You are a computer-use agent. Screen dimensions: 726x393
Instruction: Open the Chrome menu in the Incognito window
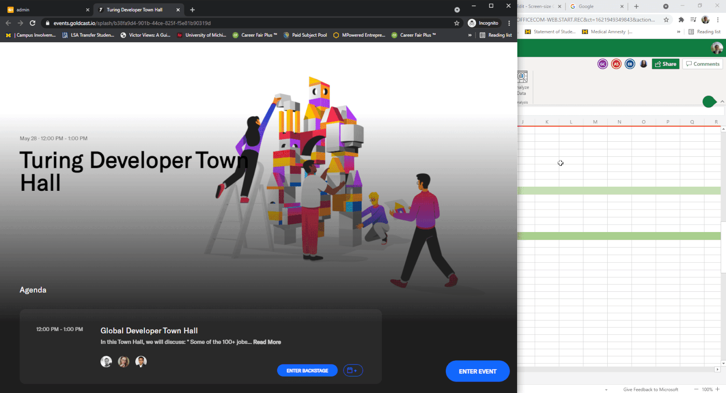(x=509, y=23)
